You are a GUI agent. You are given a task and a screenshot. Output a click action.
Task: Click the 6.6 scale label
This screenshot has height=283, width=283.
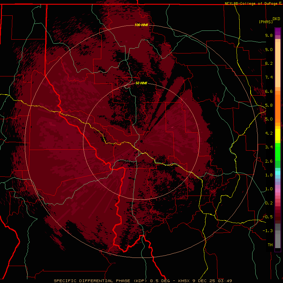pyautogui.click(x=269, y=91)
